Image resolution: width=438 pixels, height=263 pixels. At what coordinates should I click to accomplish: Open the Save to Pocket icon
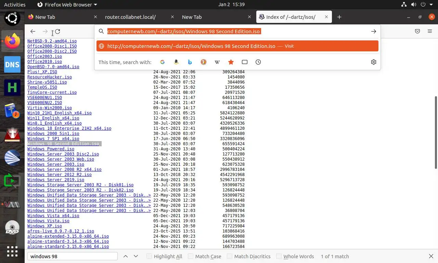click(x=417, y=32)
